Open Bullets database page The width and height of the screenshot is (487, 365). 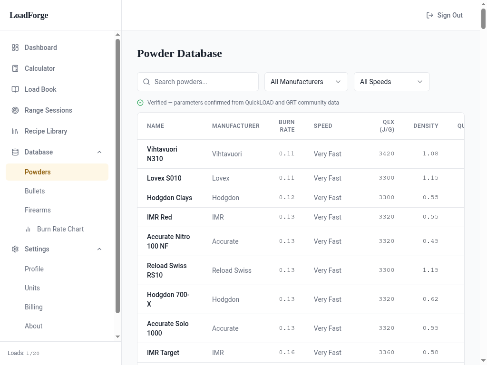pyautogui.click(x=57, y=191)
